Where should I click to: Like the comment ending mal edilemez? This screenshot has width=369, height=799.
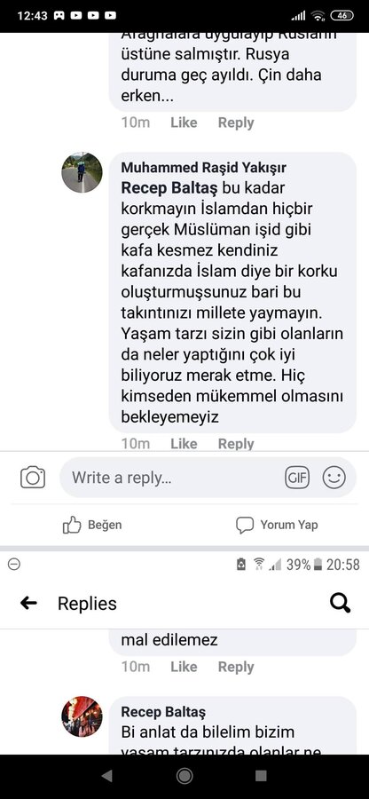pyautogui.click(x=184, y=667)
